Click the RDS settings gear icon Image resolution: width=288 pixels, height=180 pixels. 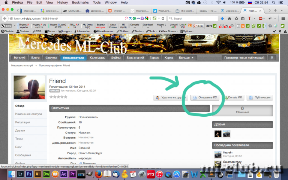[270, 26]
